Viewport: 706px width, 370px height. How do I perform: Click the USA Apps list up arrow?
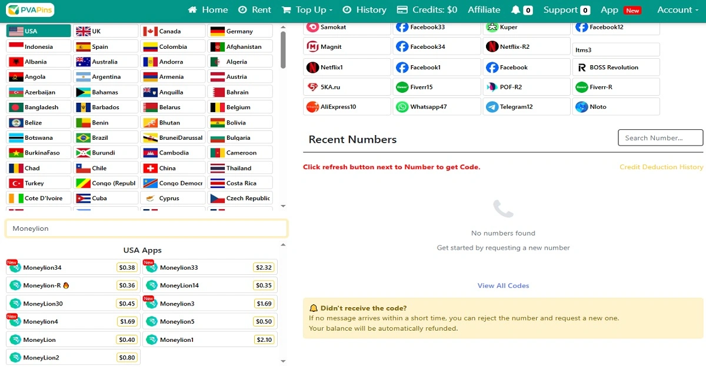(x=283, y=245)
